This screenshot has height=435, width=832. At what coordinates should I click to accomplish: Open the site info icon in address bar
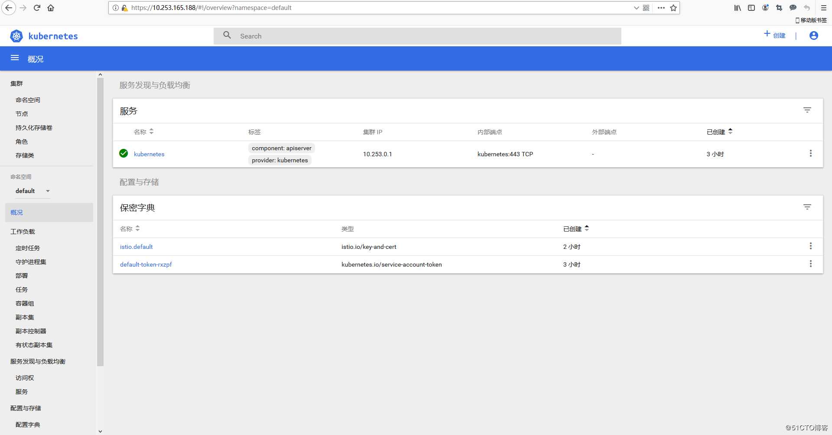[x=116, y=8]
